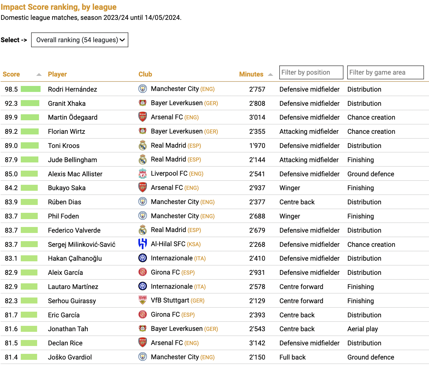
Task: Click Bayer Leverkusen crest in Granit Xhaka row
Action: (x=143, y=103)
